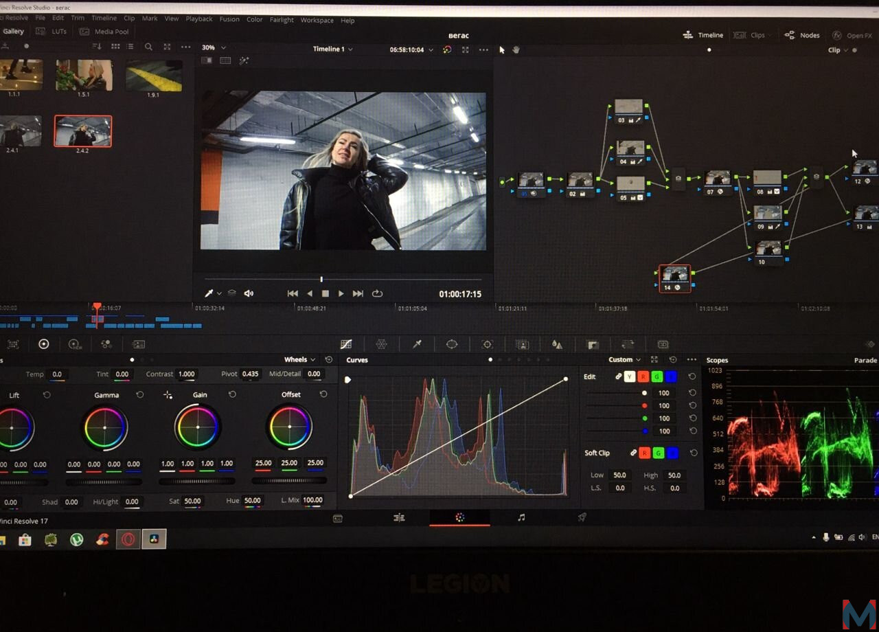
Task: Toggle the viewer highlight wand icon
Action: pos(244,60)
